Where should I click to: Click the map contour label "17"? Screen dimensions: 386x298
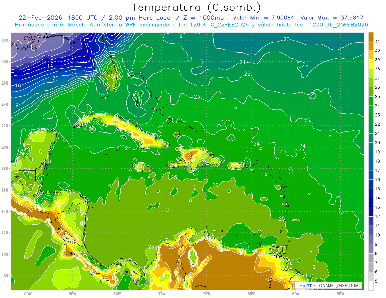(52, 78)
